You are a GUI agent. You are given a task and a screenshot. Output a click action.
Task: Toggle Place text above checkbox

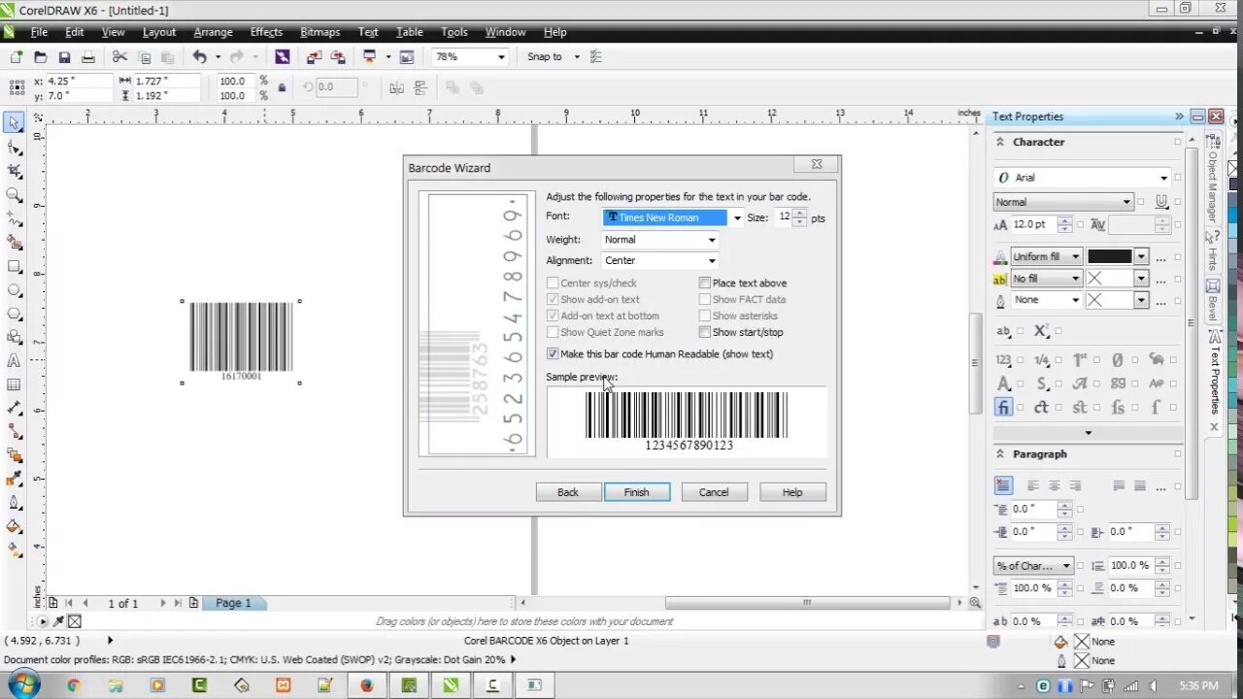(x=705, y=283)
